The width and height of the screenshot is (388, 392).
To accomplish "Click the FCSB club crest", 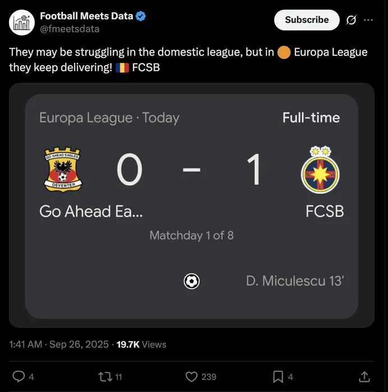I will (x=320, y=170).
